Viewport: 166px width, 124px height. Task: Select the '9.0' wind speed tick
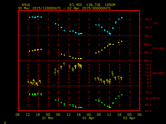pyautogui.click(x=149, y=79)
